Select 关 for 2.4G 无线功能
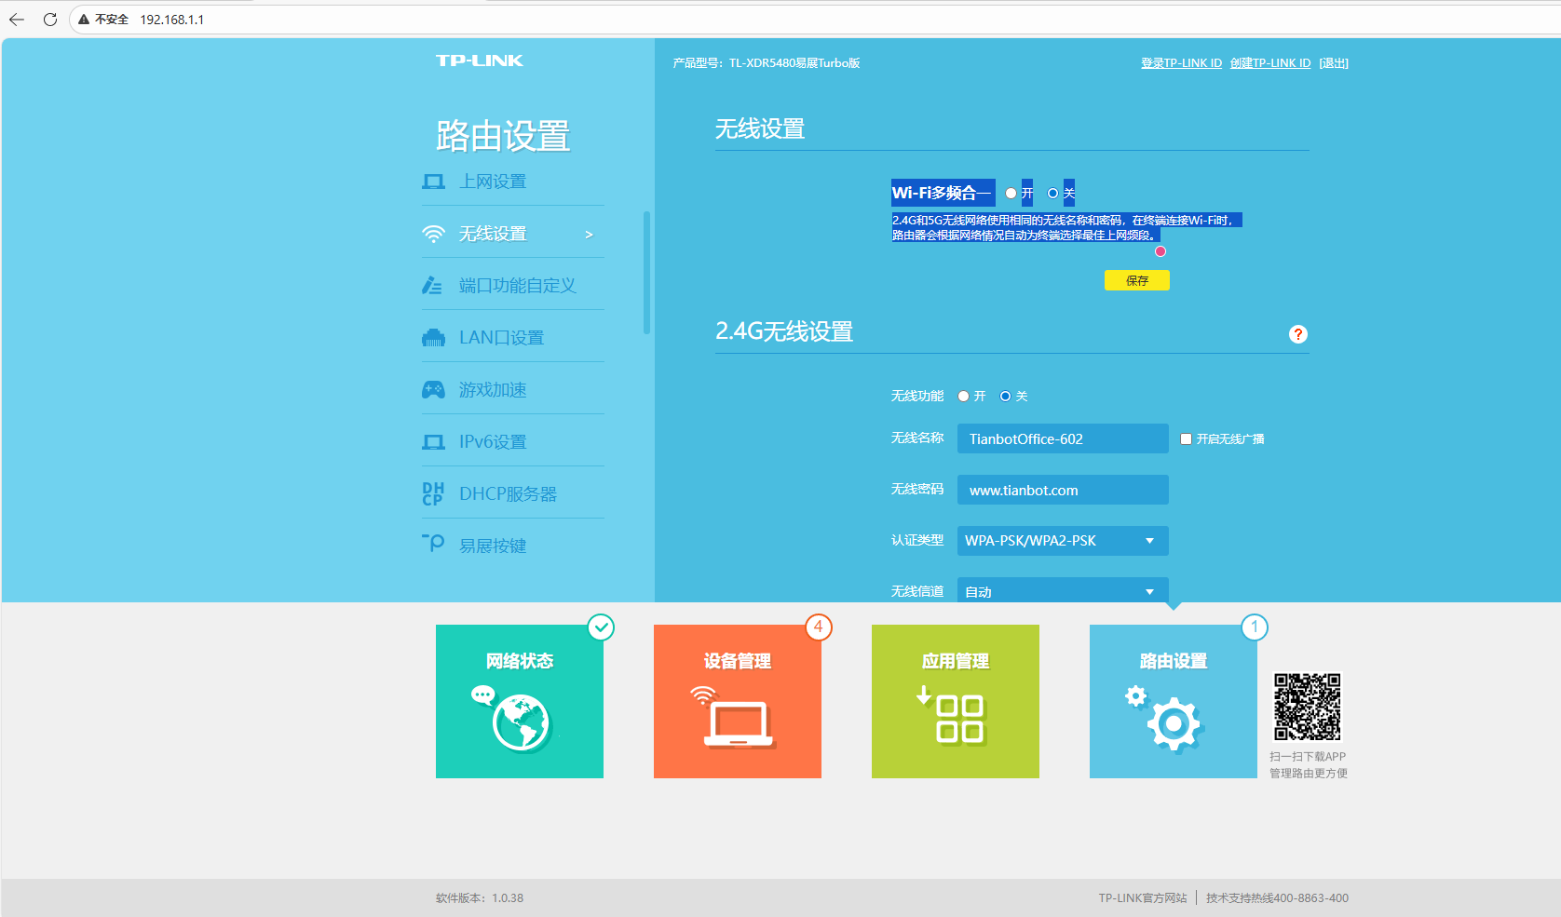 pyautogui.click(x=1005, y=397)
